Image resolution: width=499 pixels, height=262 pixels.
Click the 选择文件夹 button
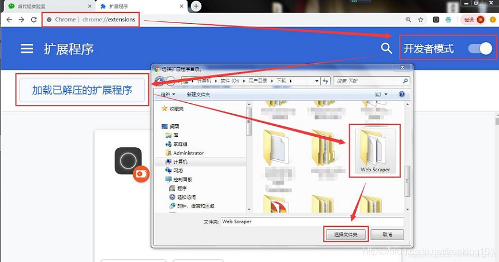pos(346,235)
